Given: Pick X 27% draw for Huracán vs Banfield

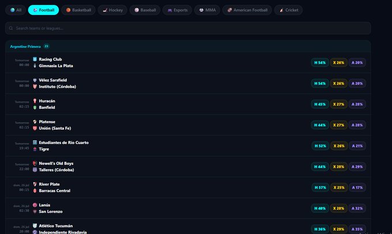Looking at the screenshot, I should click(339, 104).
